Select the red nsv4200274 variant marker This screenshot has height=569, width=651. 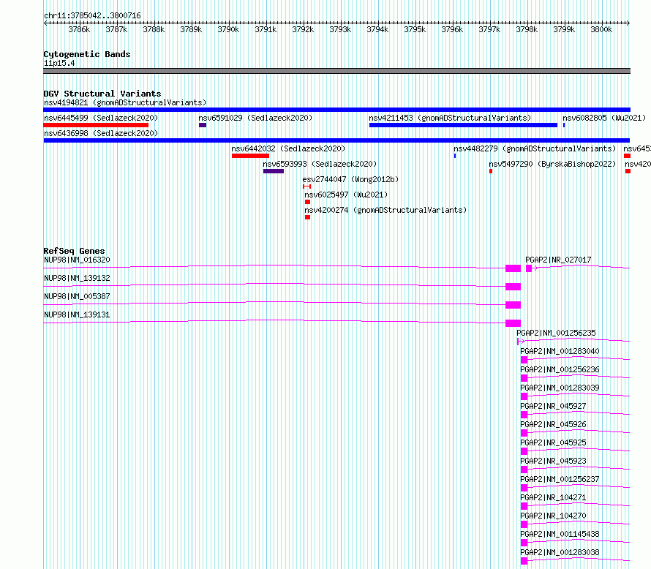click(x=308, y=217)
